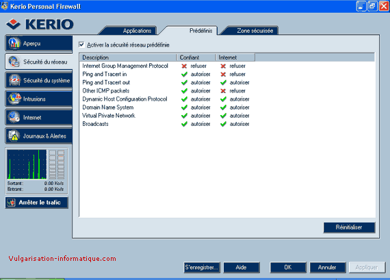Open the Aperçu section

coord(39,43)
